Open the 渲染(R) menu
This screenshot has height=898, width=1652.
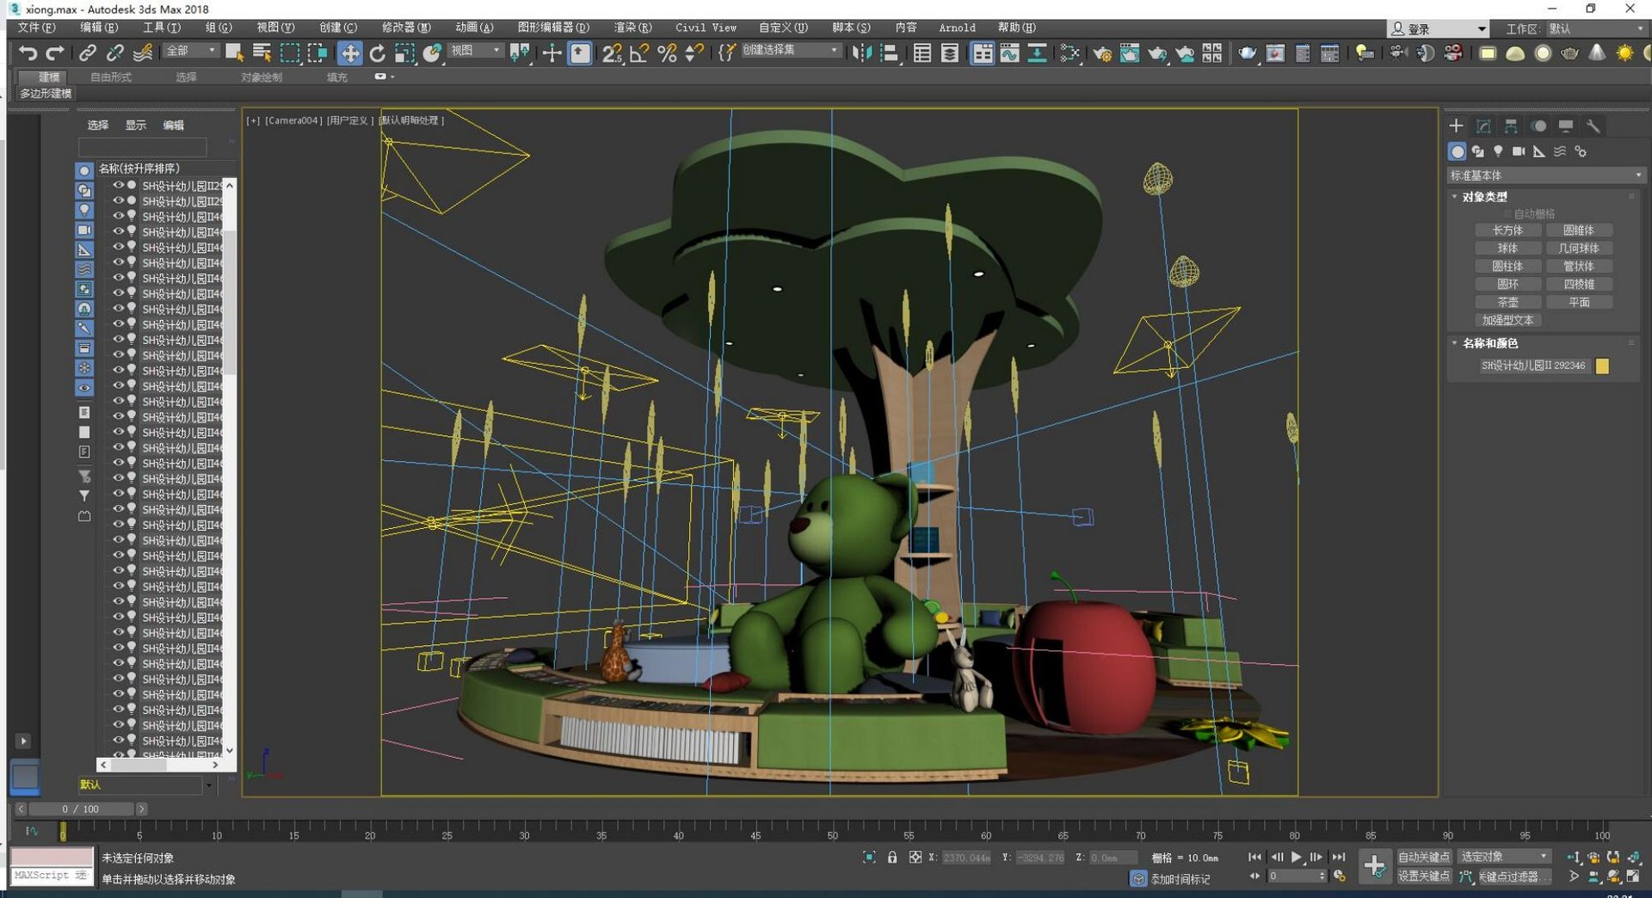632,28
